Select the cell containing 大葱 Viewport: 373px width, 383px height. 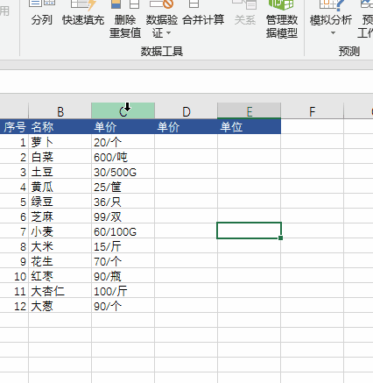(x=60, y=306)
